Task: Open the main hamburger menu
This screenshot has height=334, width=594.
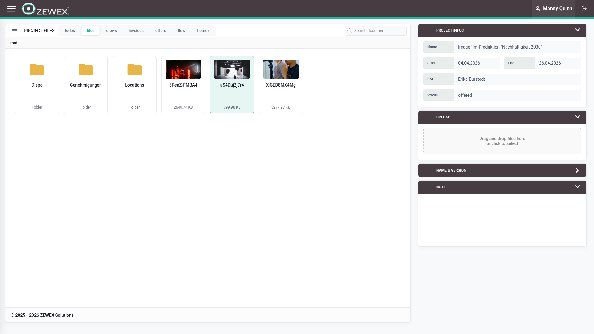Action: [11, 9]
